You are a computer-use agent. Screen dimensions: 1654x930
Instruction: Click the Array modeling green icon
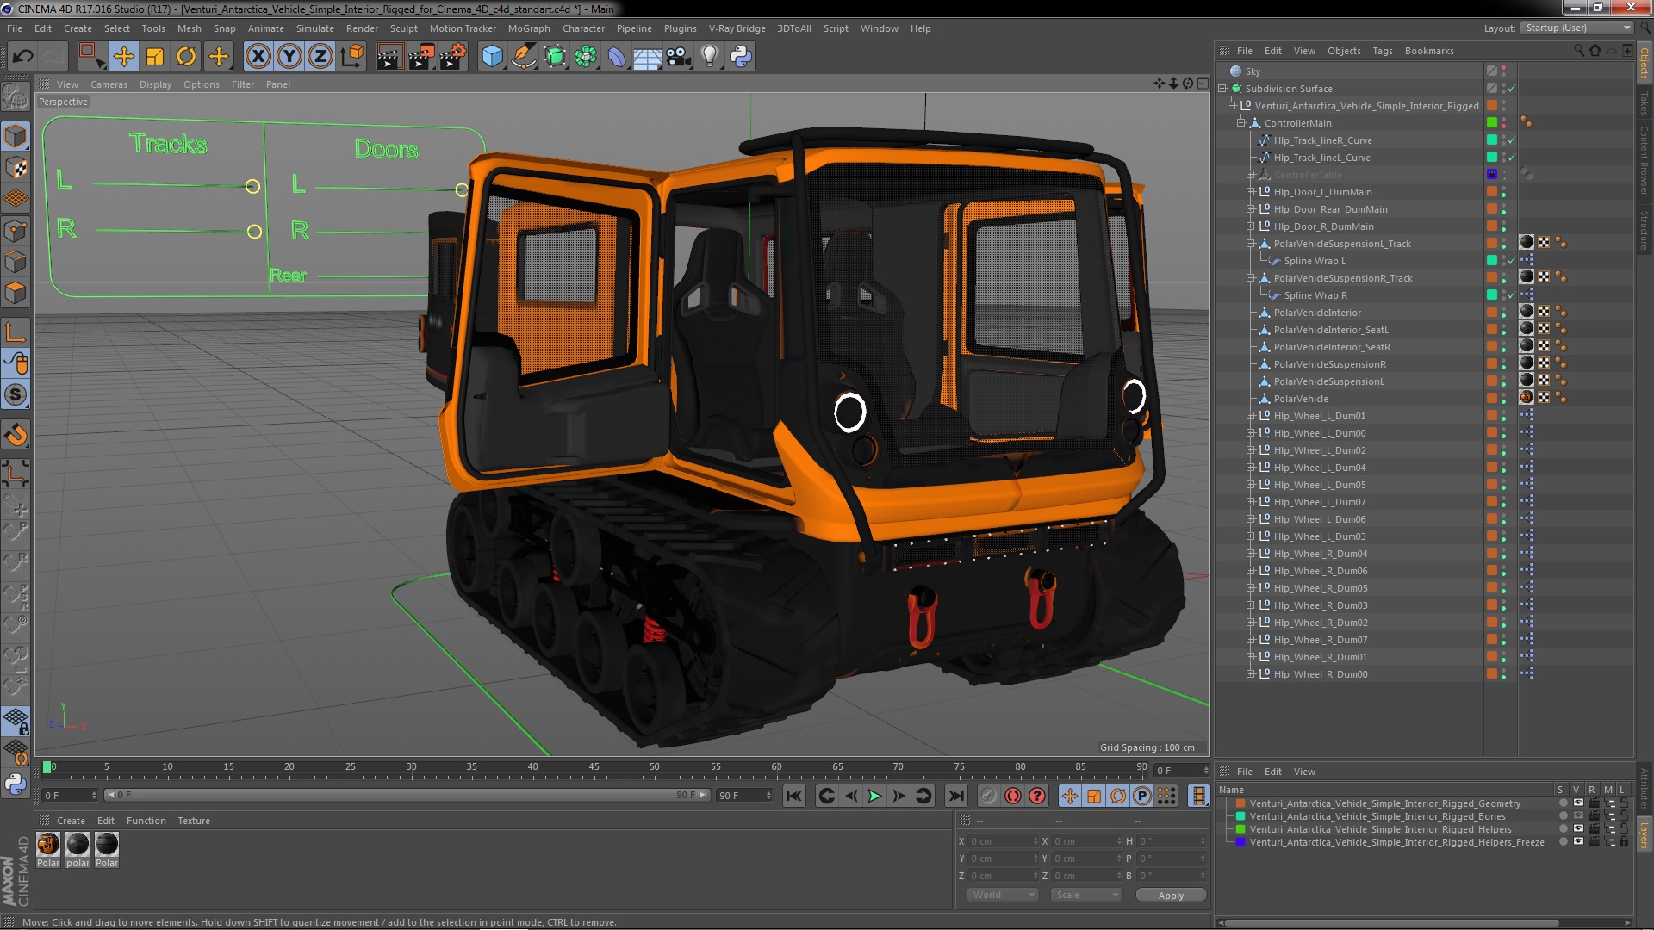(x=586, y=57)
